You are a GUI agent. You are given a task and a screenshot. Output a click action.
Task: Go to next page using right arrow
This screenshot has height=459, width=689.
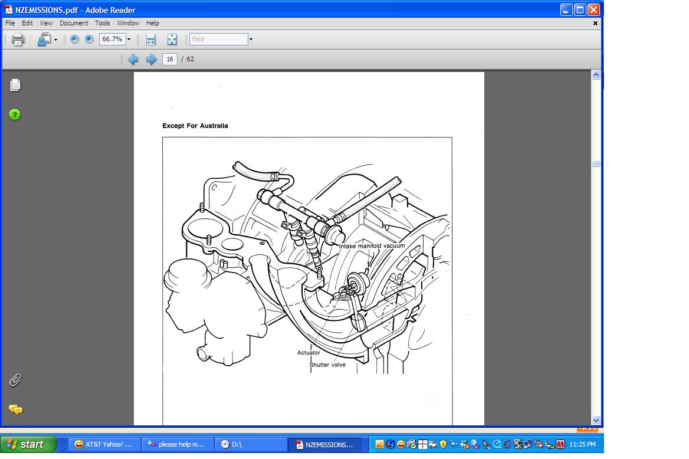coord(152,59)
